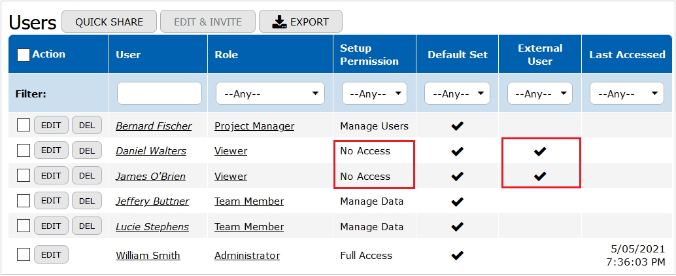Open Jeffery Buttner's Team Member role link

point(249,201)
